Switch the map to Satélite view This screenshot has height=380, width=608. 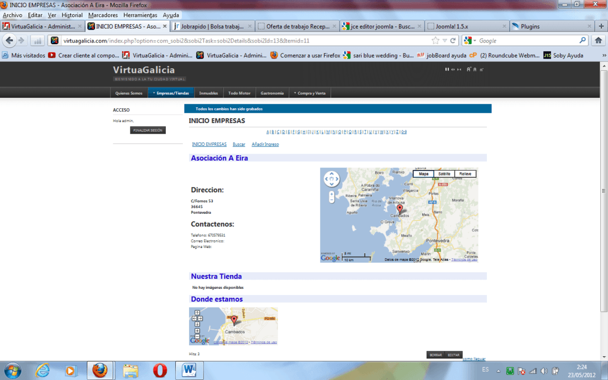pos(444,174)
